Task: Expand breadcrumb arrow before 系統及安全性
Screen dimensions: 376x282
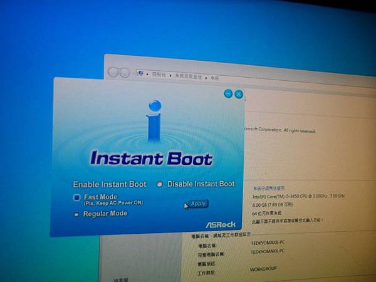Action: point(170,76)
